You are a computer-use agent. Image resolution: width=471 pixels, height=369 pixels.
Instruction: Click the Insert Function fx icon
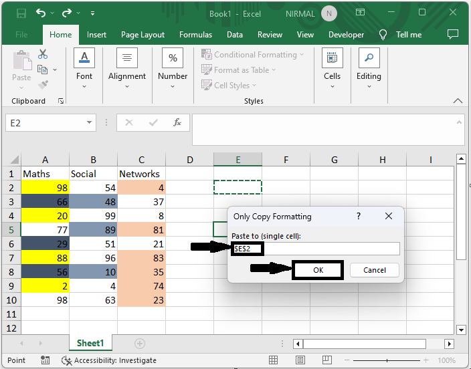[177, 122]
